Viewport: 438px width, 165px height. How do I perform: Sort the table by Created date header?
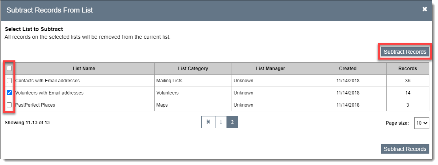tap(347, 69)
